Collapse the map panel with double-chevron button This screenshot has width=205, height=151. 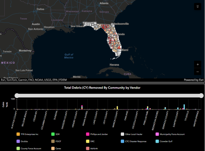pyautogui.click(x=198, y=6)
